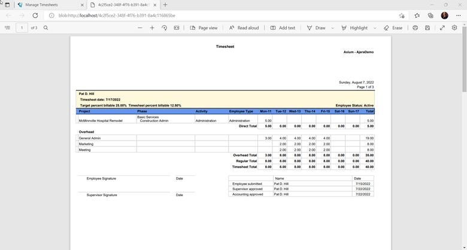Toggle the Erase tool

point(393,28)
